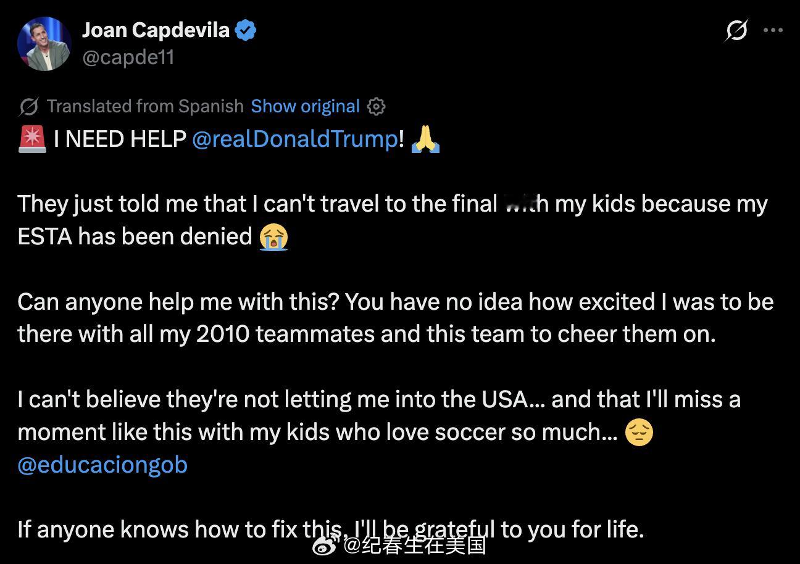This screenshot has width=800, height=564.
Task: Click the crying face emoji
Action: pyautogui.click(x=273, y=237)
